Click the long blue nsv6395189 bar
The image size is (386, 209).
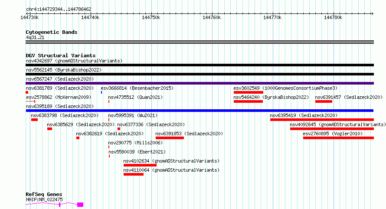point(200,111)
